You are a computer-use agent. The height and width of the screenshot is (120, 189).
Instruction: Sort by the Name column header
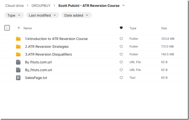click(x=28, y=28)
